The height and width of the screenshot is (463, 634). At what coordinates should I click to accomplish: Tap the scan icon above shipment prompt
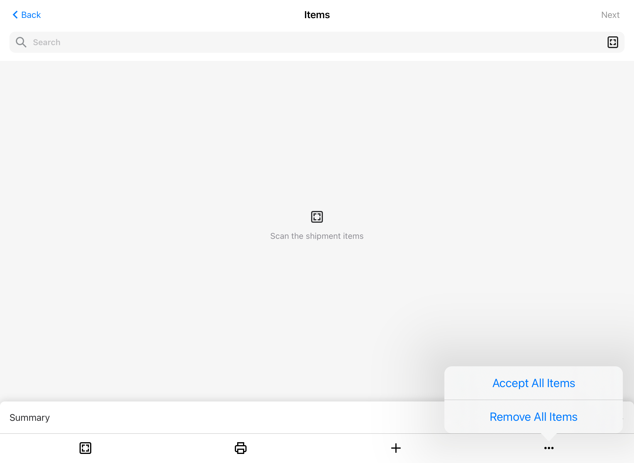click(317, 217)
